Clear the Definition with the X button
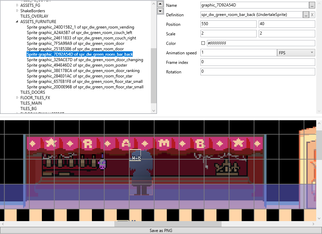The width and height of the screenshot is (322, 234). [x=312, y=15]
